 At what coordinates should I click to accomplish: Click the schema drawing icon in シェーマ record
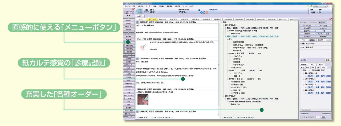tap(143, 48)
